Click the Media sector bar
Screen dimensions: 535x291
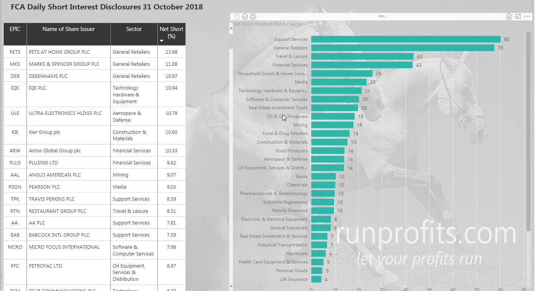tap(338, 82)
